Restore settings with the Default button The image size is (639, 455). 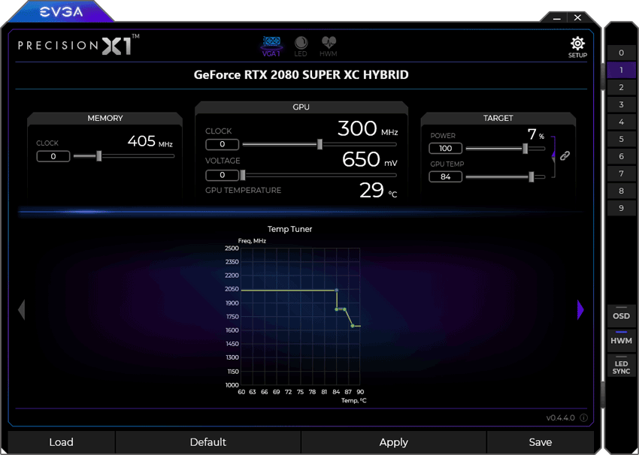[x=207, y=442]
